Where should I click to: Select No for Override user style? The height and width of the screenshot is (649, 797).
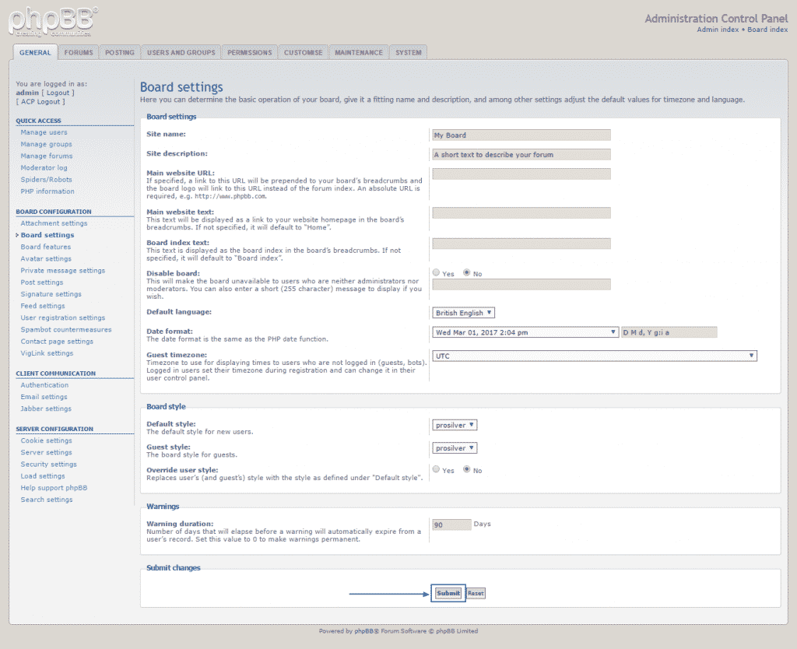click(x=467, y=470)
